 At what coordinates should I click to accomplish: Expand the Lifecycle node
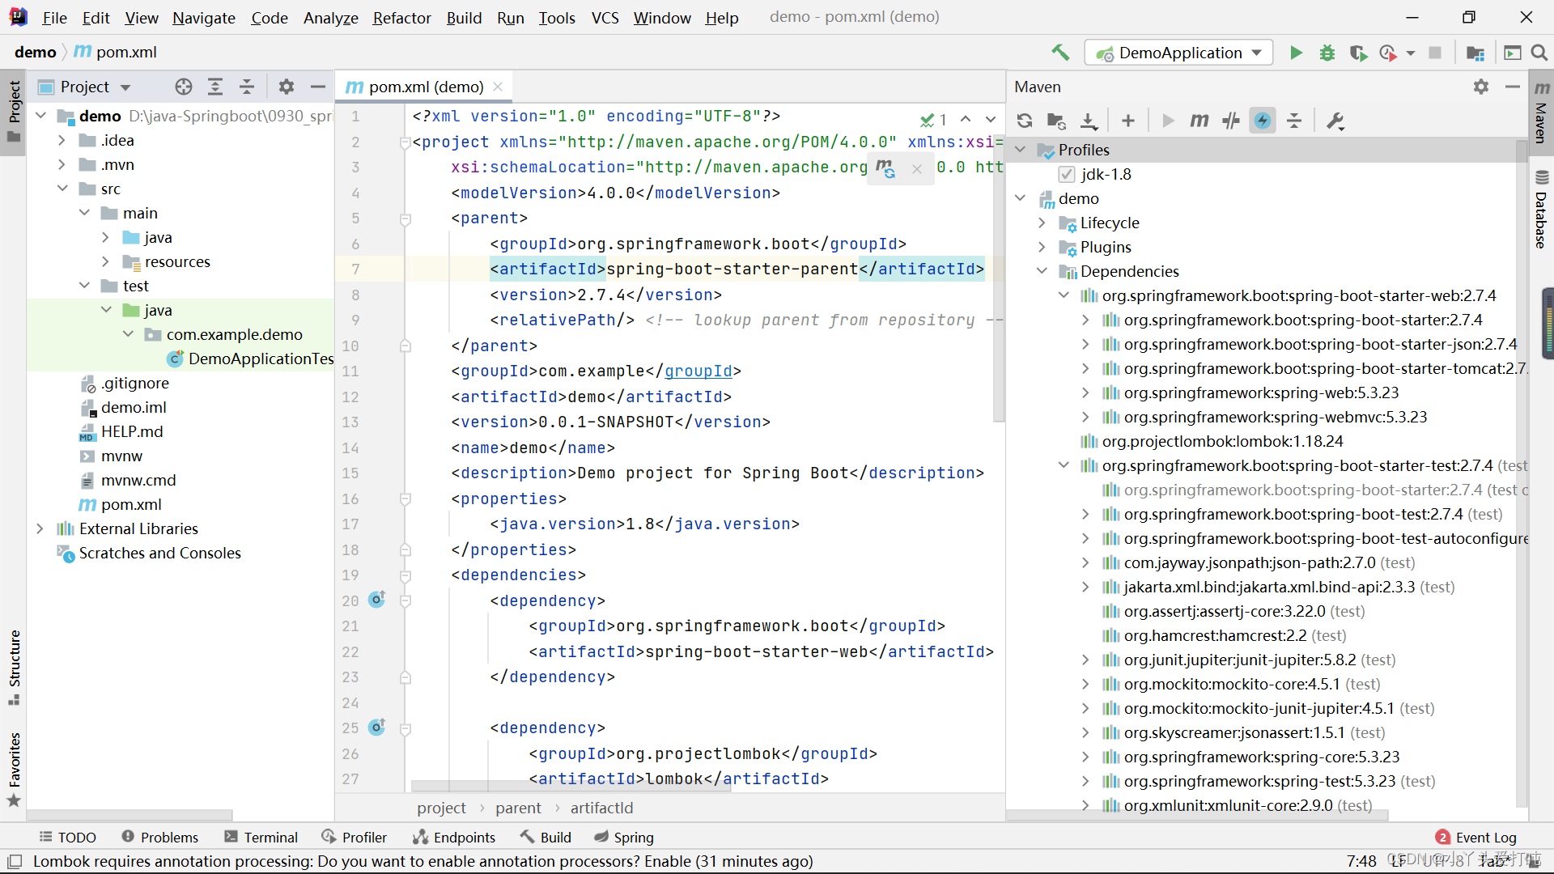[x=1042, y=223]
